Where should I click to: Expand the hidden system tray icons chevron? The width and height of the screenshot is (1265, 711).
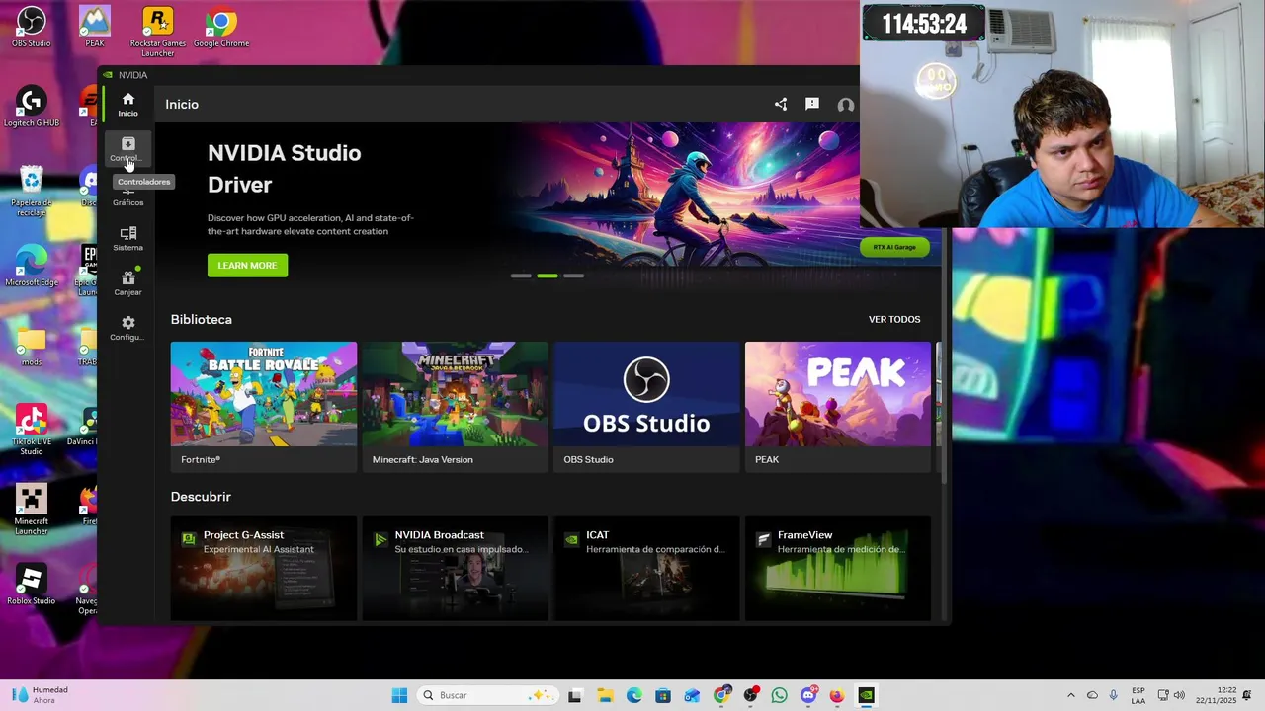pyautogui.click(x=1070, y=695)
